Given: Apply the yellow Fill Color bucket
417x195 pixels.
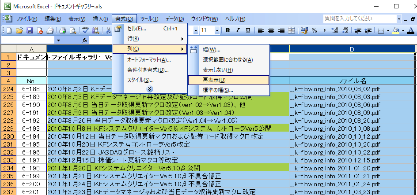Looking at the screenshot, I should (x=396, y=30).
